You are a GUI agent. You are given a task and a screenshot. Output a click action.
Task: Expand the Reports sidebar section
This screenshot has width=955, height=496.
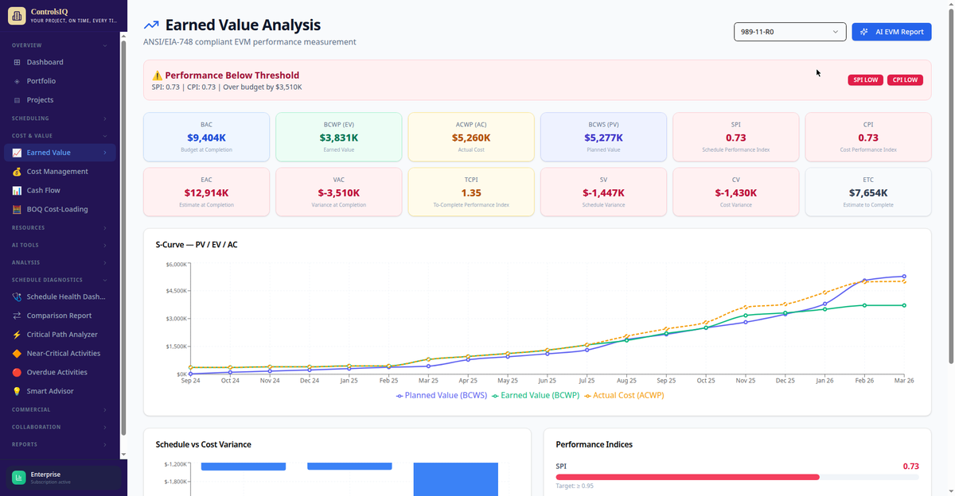point(60,444)
